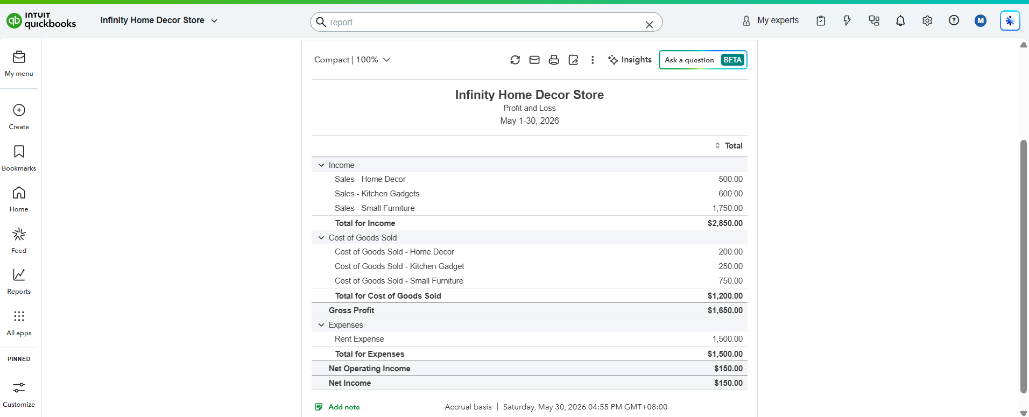Viewport: 1029px width, 417px height.
Task: Open the app connections icon in header
Action: (874, 20)
